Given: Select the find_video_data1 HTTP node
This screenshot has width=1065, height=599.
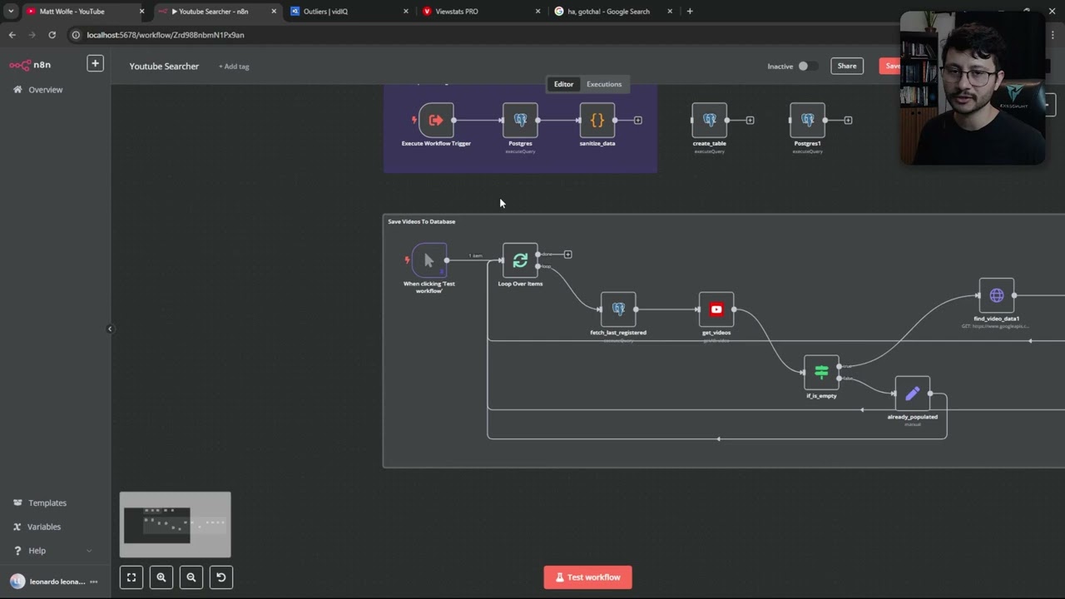Looking at the screenshot, I should tap(997, 295).
